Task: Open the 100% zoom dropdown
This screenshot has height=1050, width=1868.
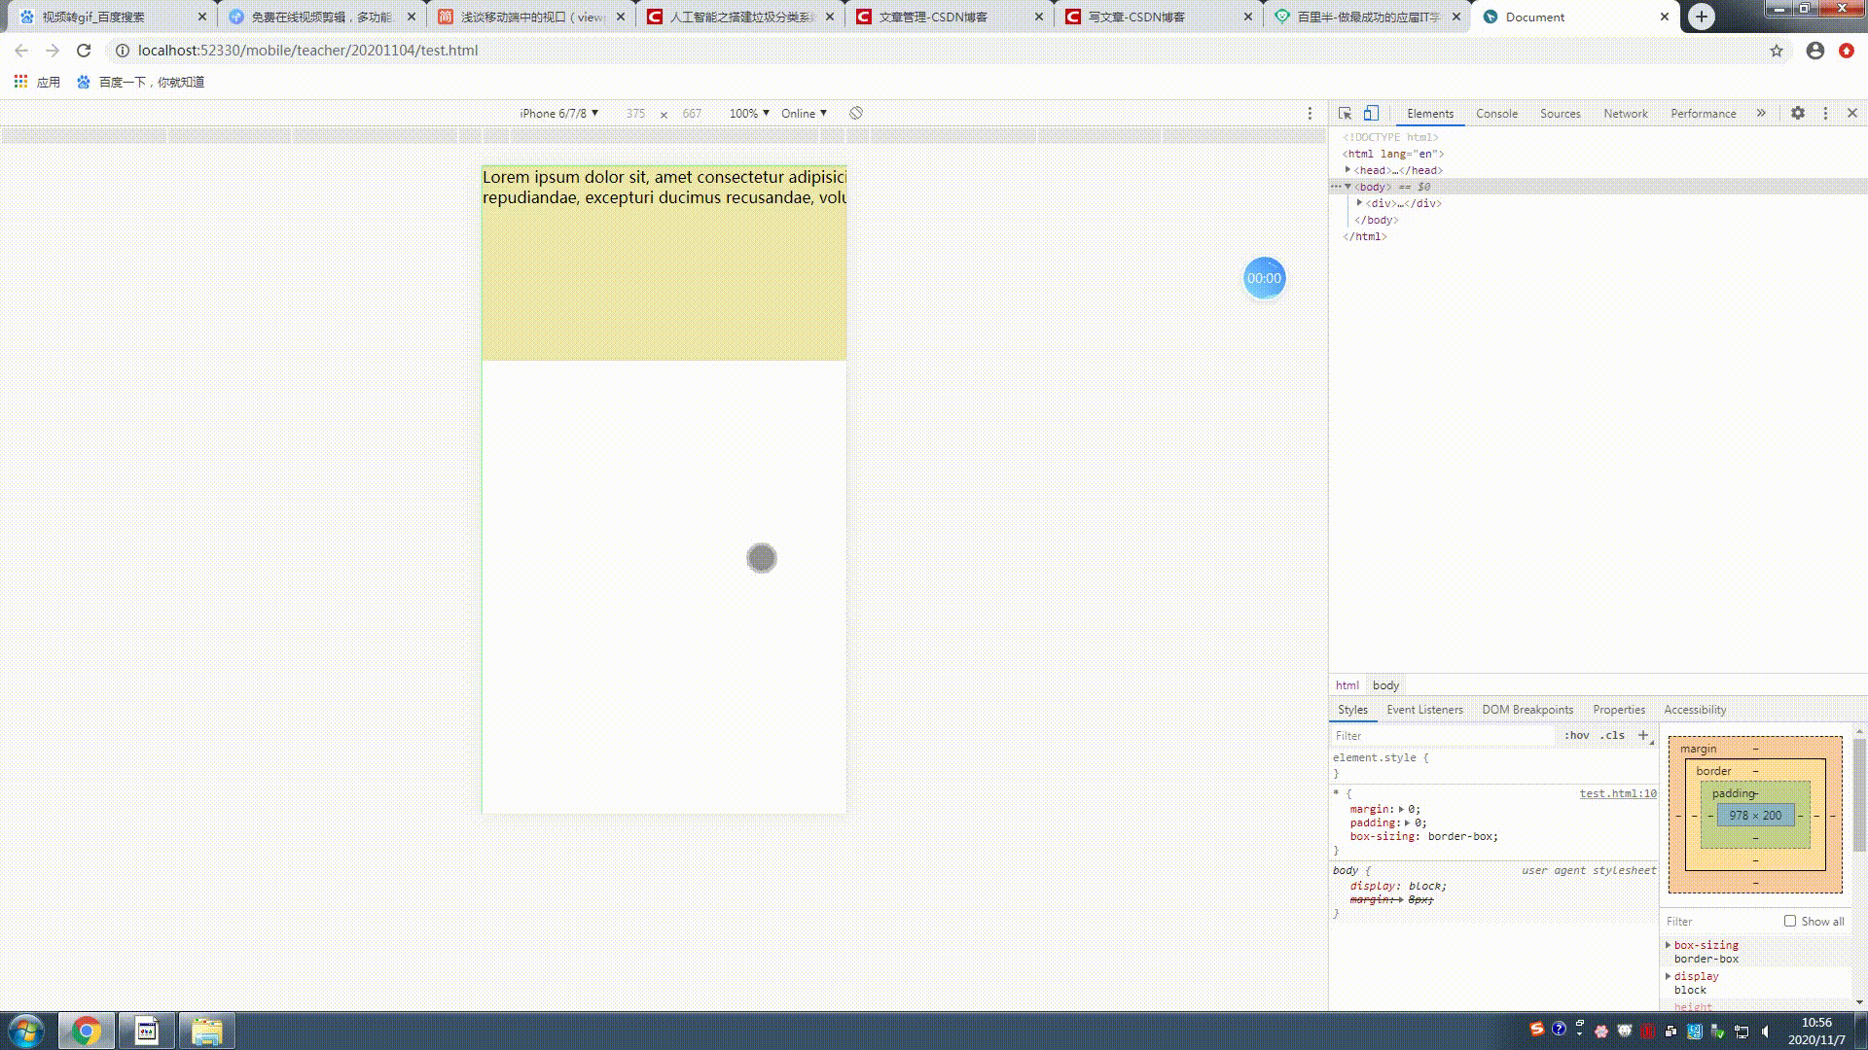Action: [x=749, y=114]
